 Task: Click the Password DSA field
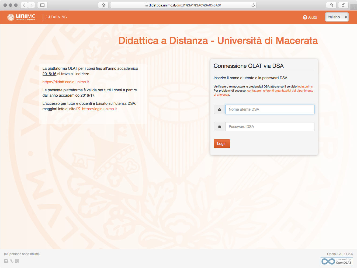(x=270, y=127)
